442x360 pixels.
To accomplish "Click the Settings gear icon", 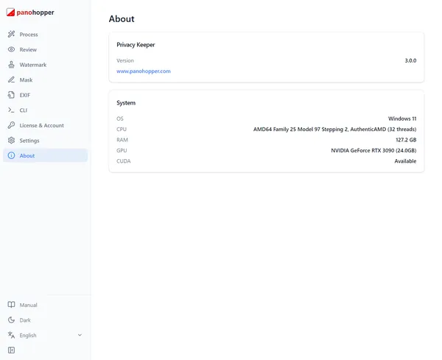I will 11,141.
